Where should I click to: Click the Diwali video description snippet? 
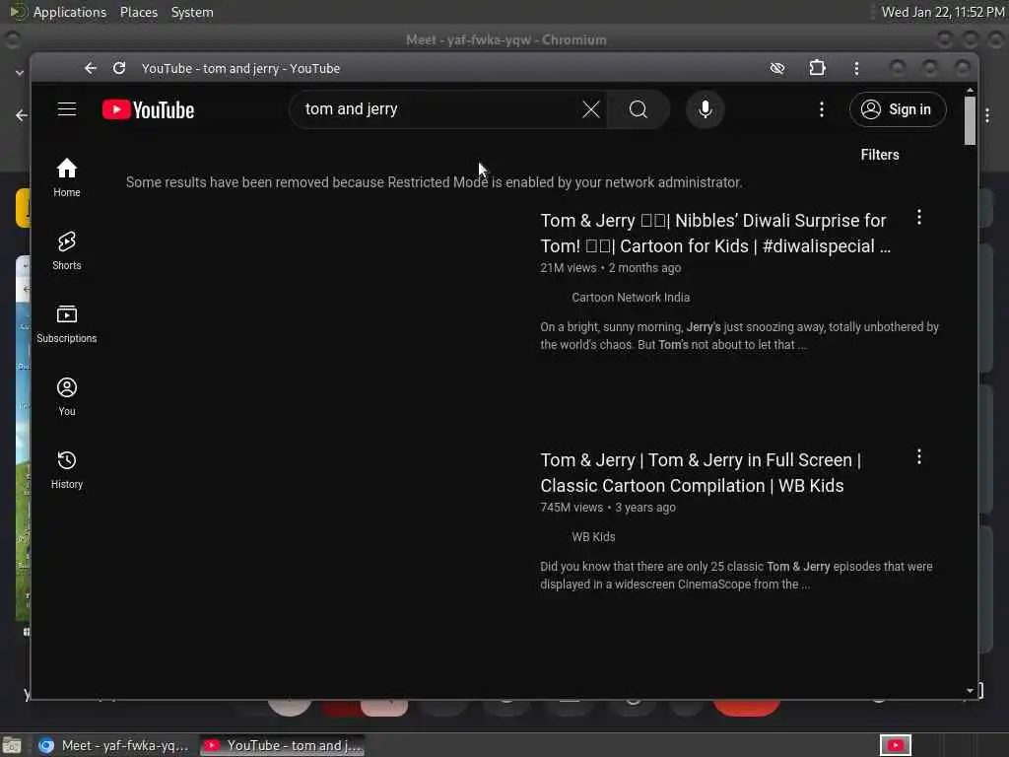point(739,335)
